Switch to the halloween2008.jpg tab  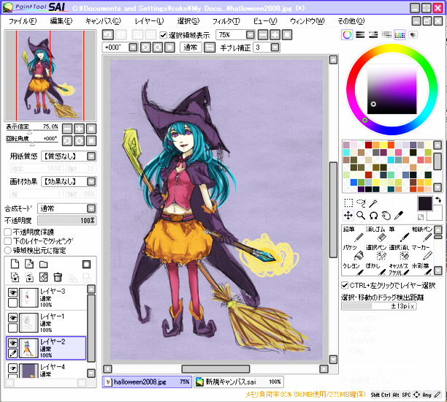pyautogui.click(x=147, y=382)
